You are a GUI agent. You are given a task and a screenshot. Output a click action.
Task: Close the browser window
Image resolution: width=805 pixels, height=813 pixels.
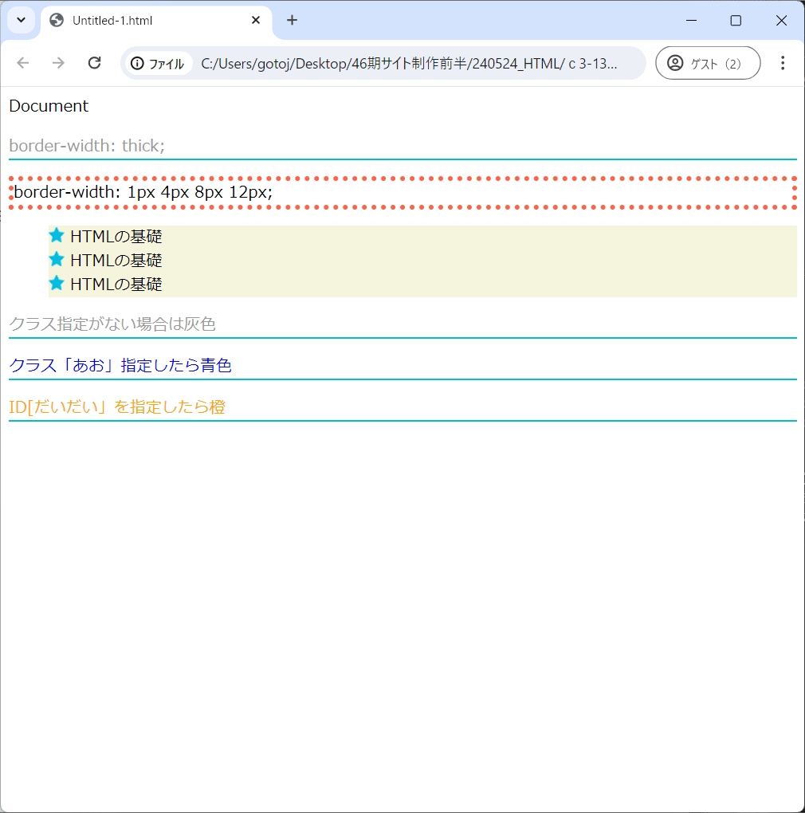[x=781, y=20]
